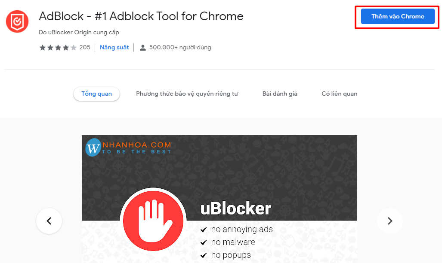Switch to the 'Bài đánh giá' tab
This screenshot has width=442, height=263.
280,93
